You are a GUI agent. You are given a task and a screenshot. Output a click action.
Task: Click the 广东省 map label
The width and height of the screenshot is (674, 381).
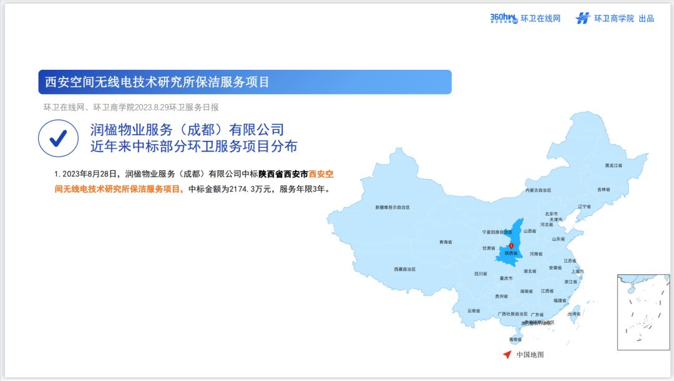(537, 315)
